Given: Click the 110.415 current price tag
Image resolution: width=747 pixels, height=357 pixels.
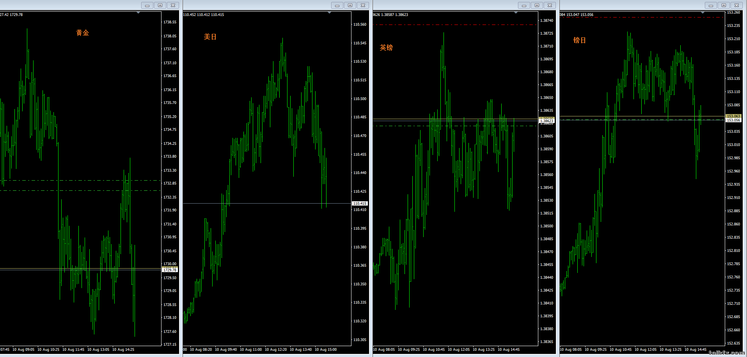Looking at the screenshot, I should click(x=360, y=203).
